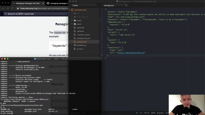Click the README.md book icon
205x115 pixels.
pyautogui.click(x=75, y=45)
